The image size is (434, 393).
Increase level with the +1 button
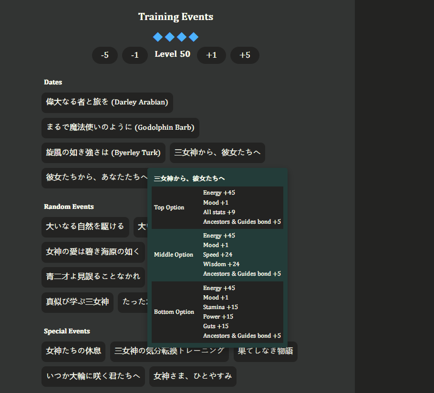pyautogui.click(x=211, y=55)
